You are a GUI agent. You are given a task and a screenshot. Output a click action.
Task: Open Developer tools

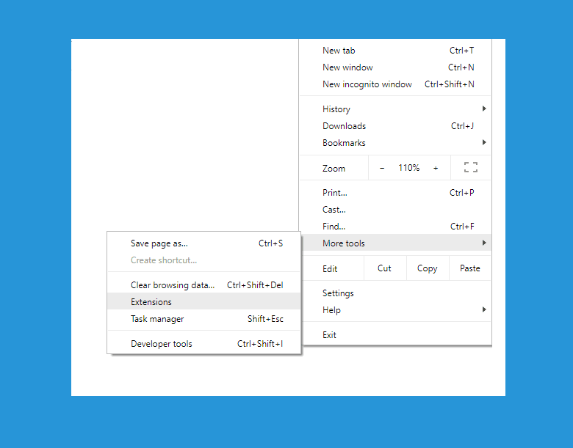[204, 344]
